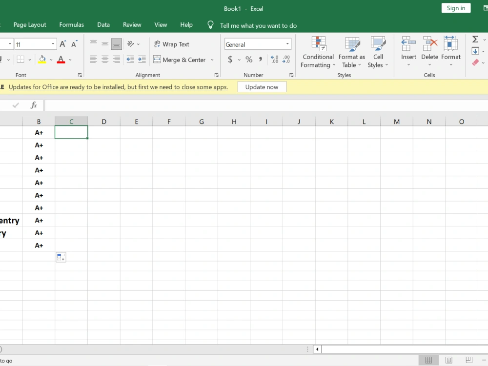The image size is (488, 366).
Task: Click Auto Fill Options icon below cells
Action: click(x=61, y=257)
